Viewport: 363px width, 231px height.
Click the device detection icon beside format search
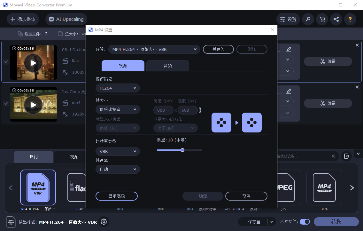347,156
